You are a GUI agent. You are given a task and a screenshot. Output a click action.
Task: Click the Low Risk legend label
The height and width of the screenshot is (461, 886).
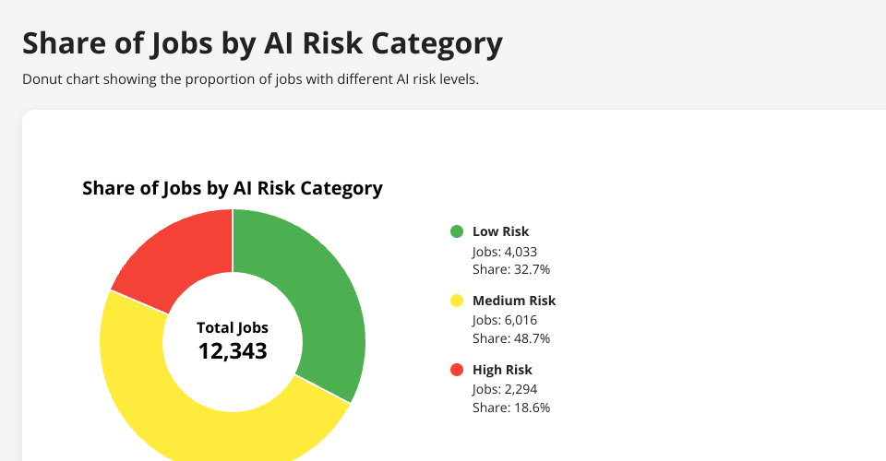[x=500, y=231]
